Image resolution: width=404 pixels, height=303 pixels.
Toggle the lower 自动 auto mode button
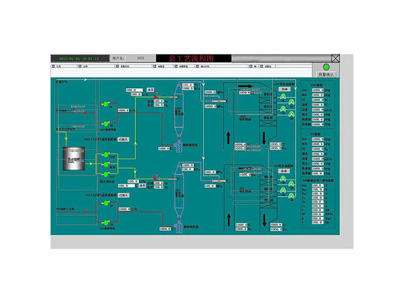pos(285,172)
